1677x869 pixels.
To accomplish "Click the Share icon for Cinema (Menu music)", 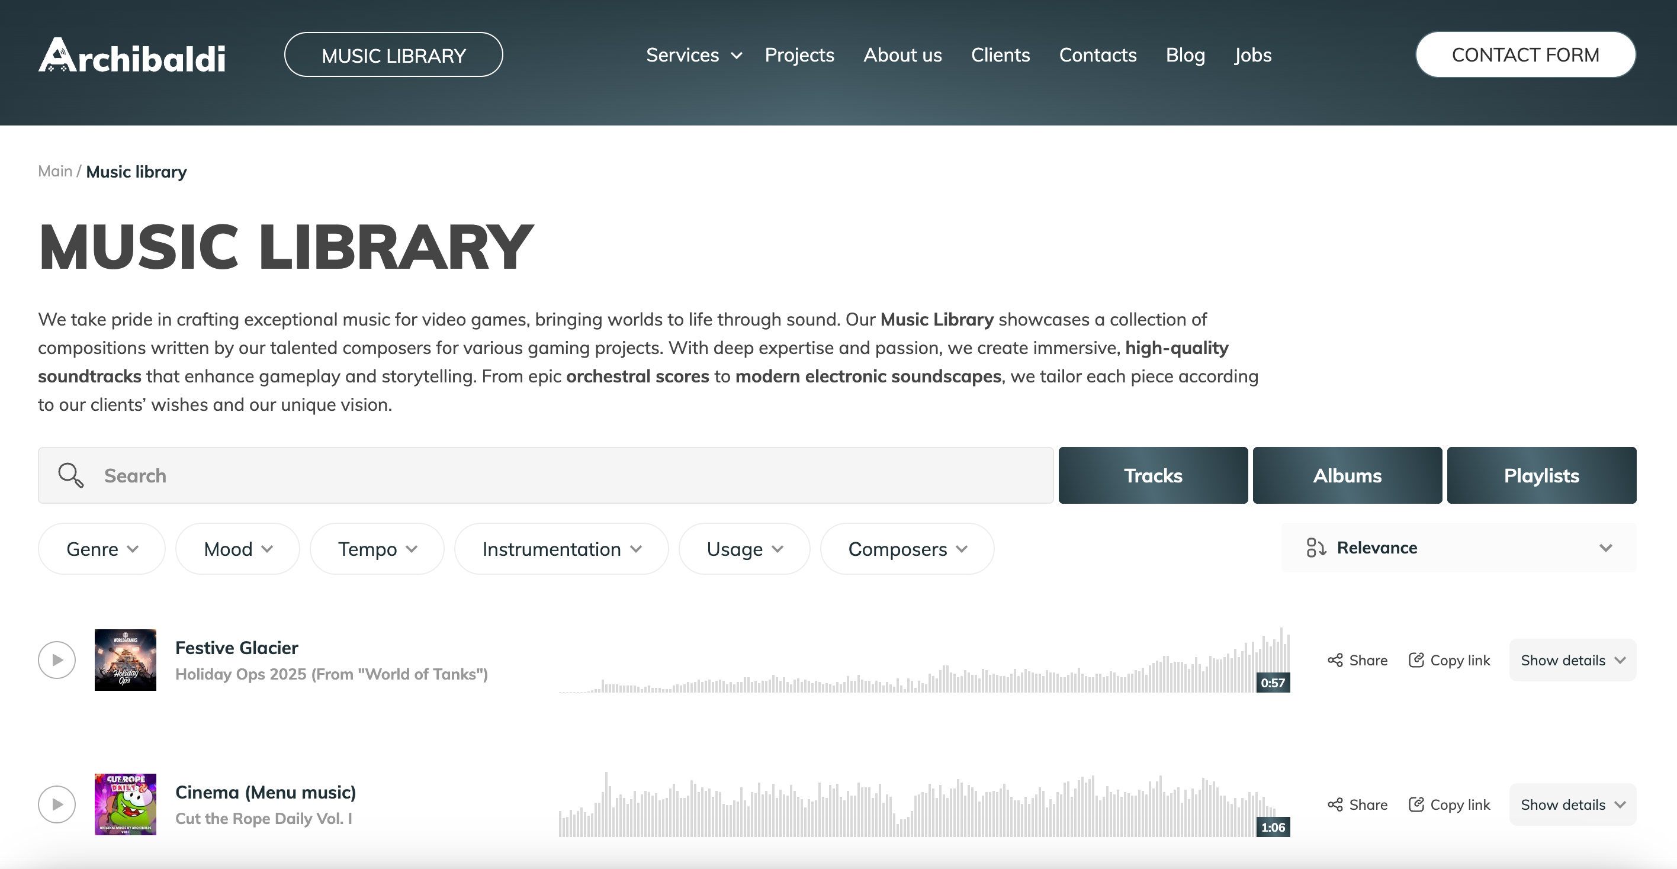I will [x=1335, y=804].
